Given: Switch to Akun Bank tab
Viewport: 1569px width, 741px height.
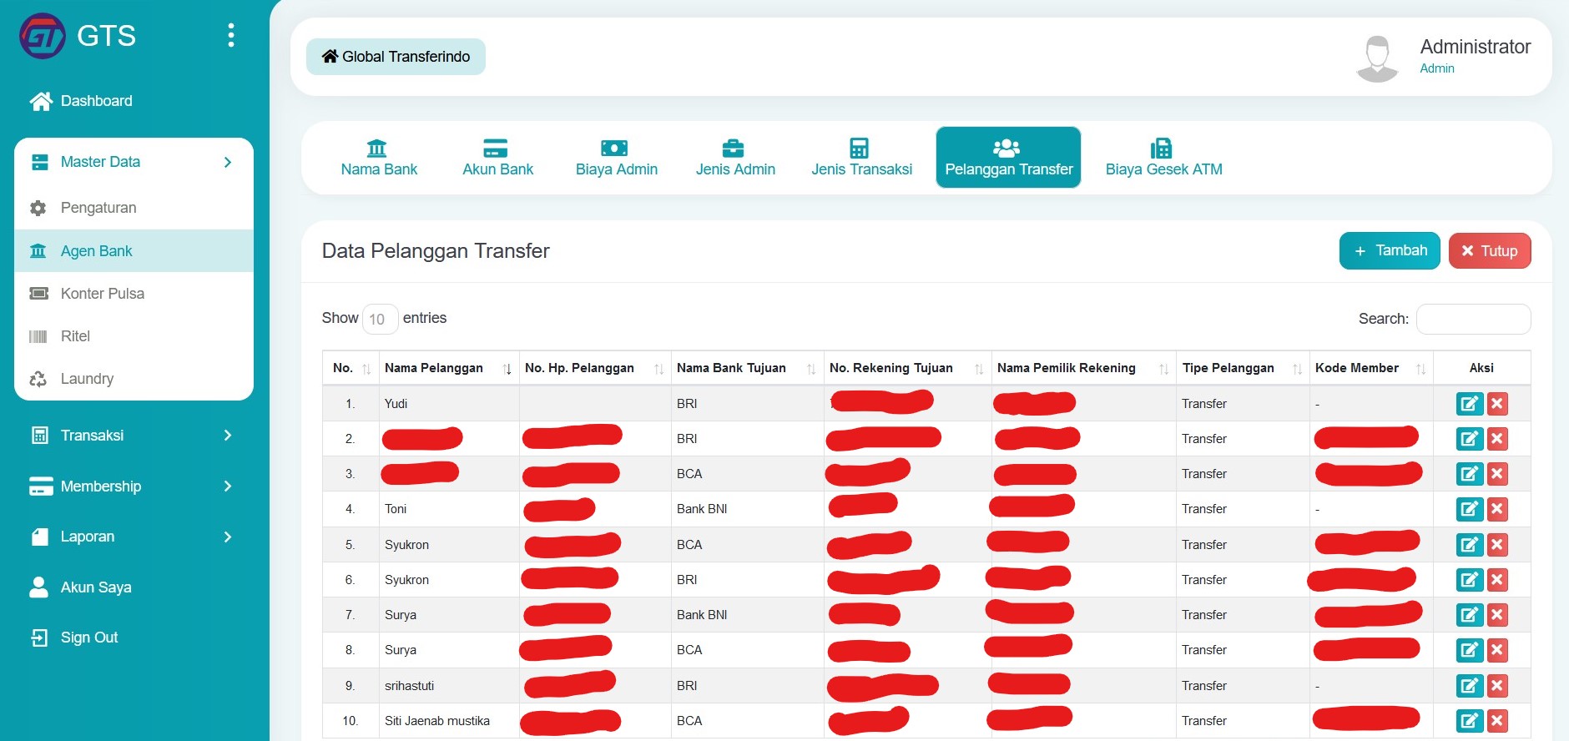Looking at the screenshot, I should click(x=497, y=158).
